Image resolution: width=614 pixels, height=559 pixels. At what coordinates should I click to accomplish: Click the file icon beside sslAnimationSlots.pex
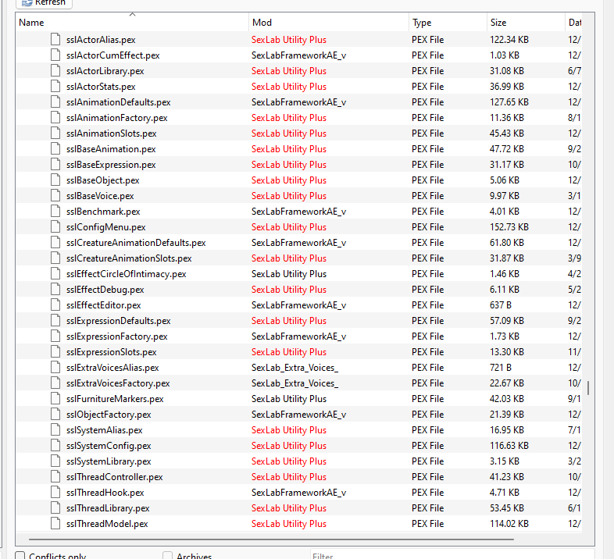(x=55, y=134)
